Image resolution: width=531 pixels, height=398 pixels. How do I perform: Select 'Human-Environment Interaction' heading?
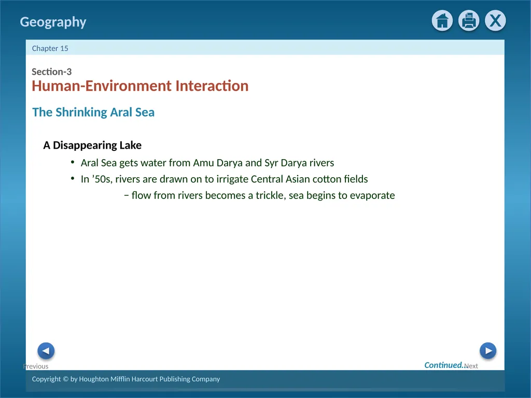click(x=140, y=86)
